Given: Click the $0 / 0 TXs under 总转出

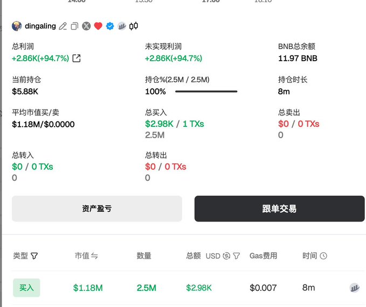Looking at the screenshot, I should click(165, 167).
